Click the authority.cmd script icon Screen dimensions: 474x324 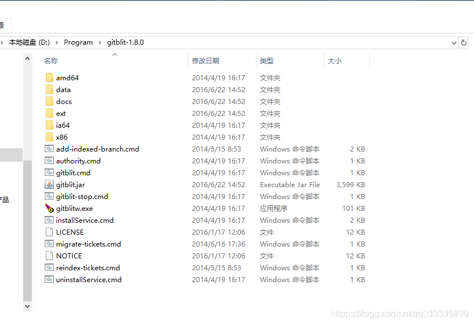click(49, 161)
